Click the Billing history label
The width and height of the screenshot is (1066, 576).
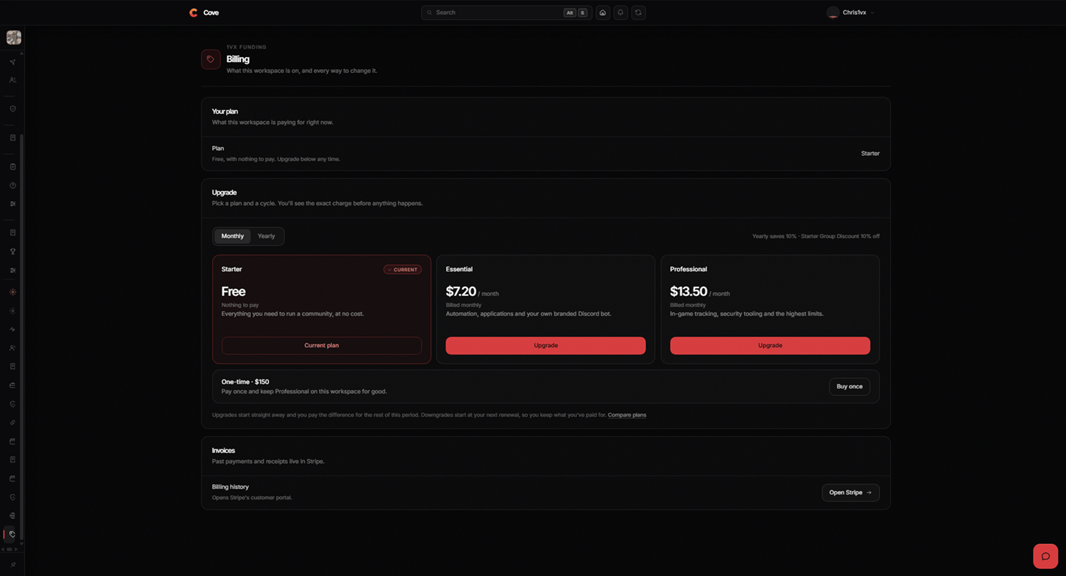(x=230, y=487)
